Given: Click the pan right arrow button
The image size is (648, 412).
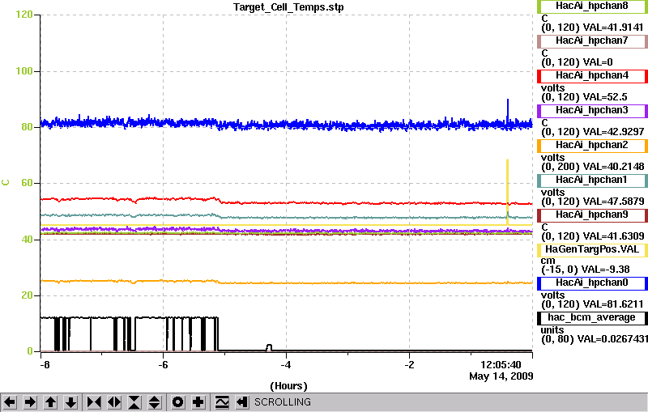Looking at the screenshot, I should coord(30,401).
